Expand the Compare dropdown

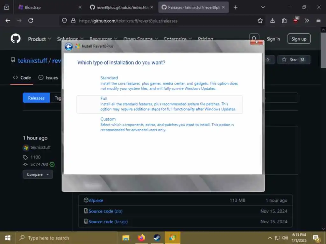[x=38, y=174]
